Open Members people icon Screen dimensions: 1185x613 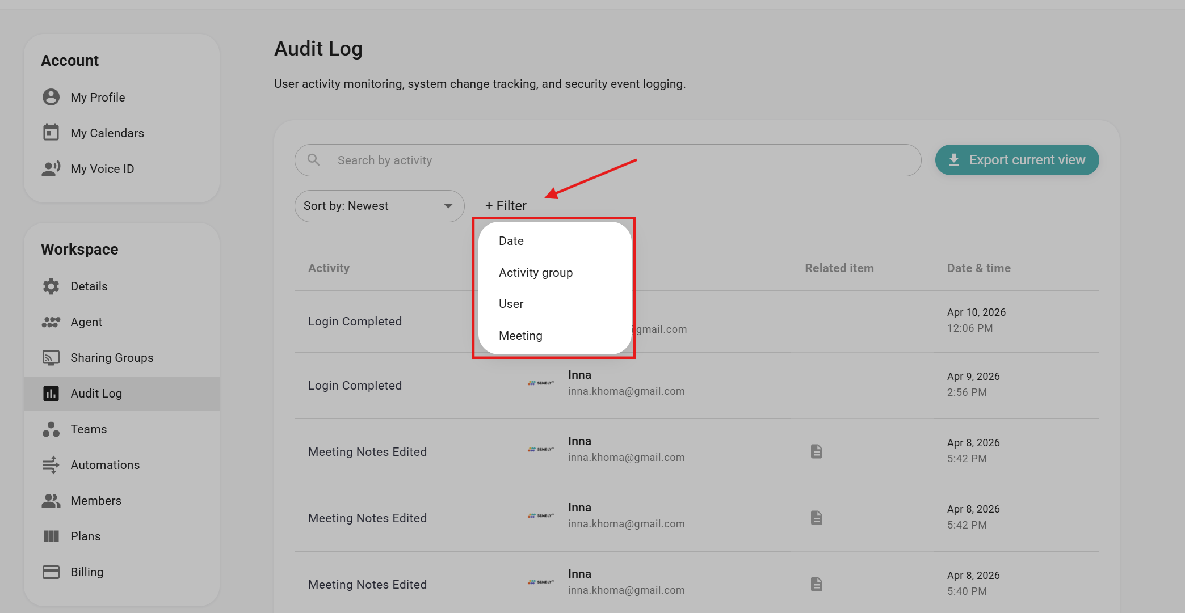click(51, 501)
